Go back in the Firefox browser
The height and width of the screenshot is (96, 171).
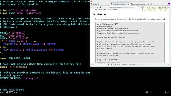click(92, 7)
